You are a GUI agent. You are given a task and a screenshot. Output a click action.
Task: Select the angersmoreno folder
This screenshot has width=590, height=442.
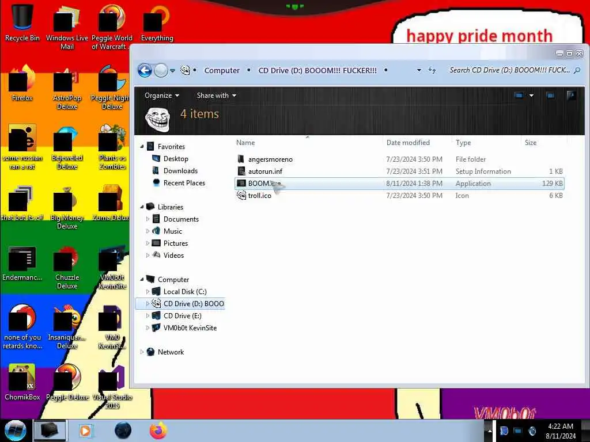tap(270, 159)
